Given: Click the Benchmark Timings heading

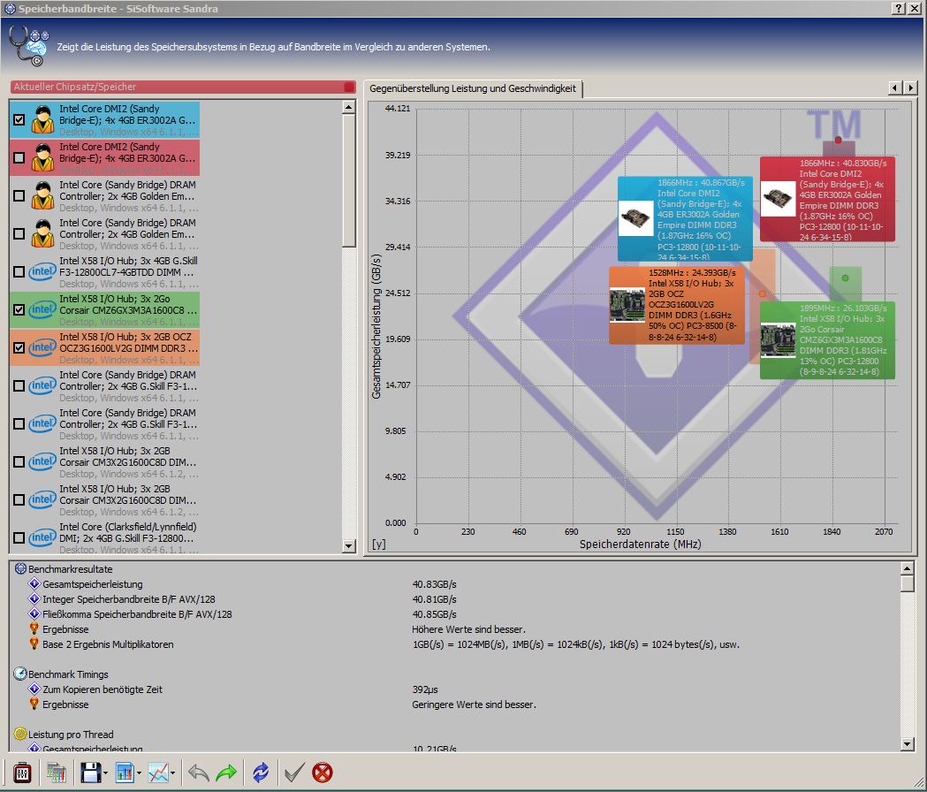Looking at the screenshot, I should click(x=69, y=674).
